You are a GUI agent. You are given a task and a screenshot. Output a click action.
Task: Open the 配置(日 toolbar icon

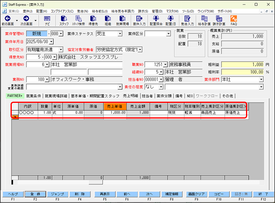[170, 18]
